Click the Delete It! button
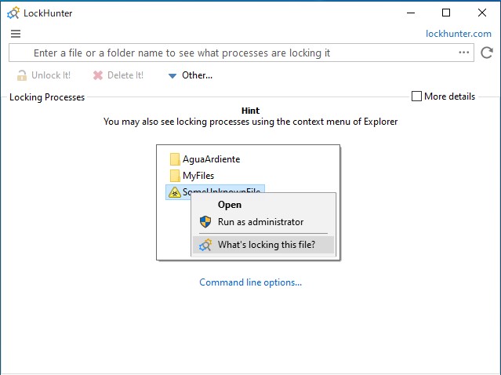This screenshot has width=501, height=375. (x=118, y=75)
